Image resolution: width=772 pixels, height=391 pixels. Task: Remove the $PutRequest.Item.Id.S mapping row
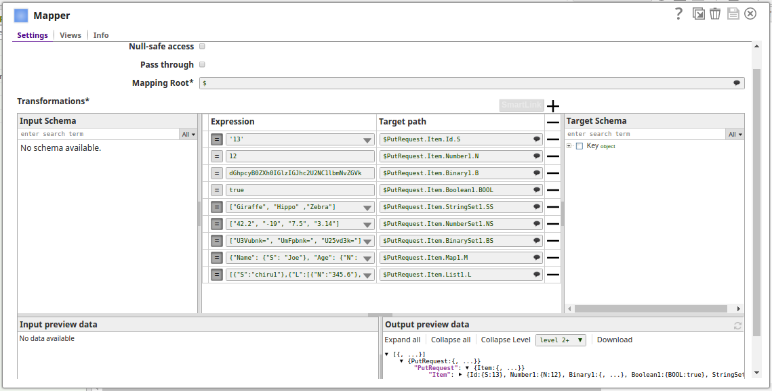click(x=553, y=139)
